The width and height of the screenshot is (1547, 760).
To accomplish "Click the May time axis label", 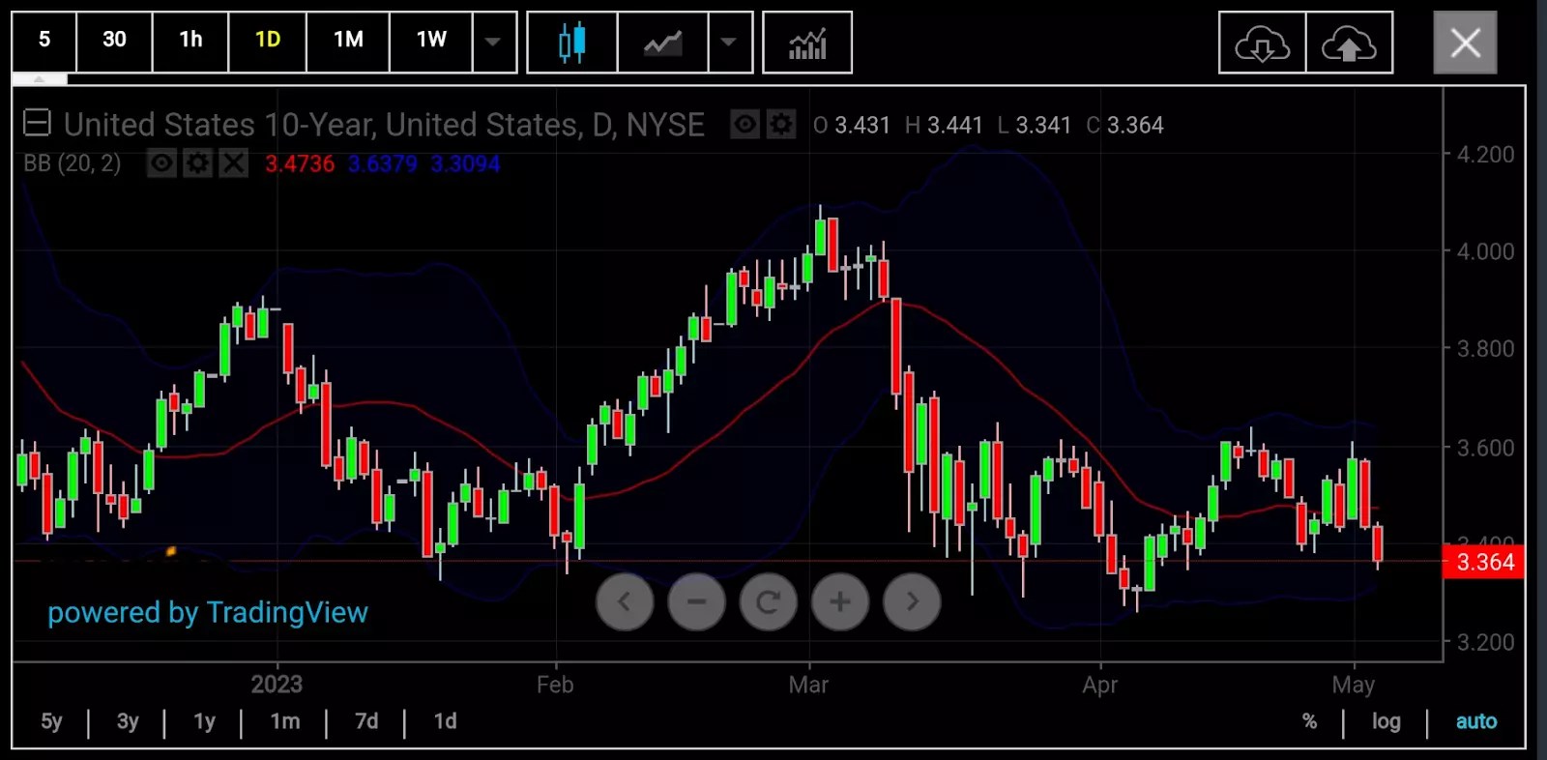I will [x=1353, y=686].
